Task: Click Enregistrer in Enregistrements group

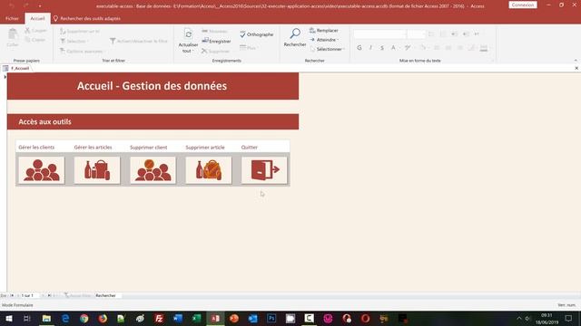Action: point(216,41)
